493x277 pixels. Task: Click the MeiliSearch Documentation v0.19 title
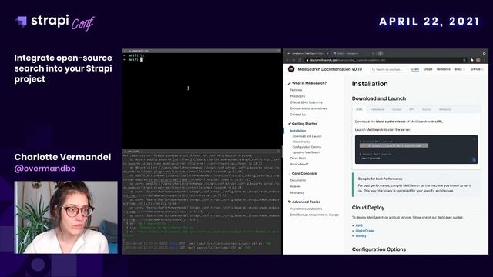coord(330,69)
